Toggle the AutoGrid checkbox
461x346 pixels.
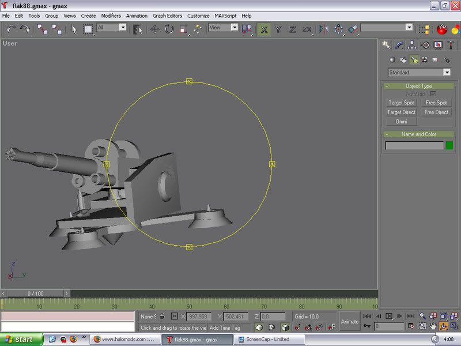point(433,94)
